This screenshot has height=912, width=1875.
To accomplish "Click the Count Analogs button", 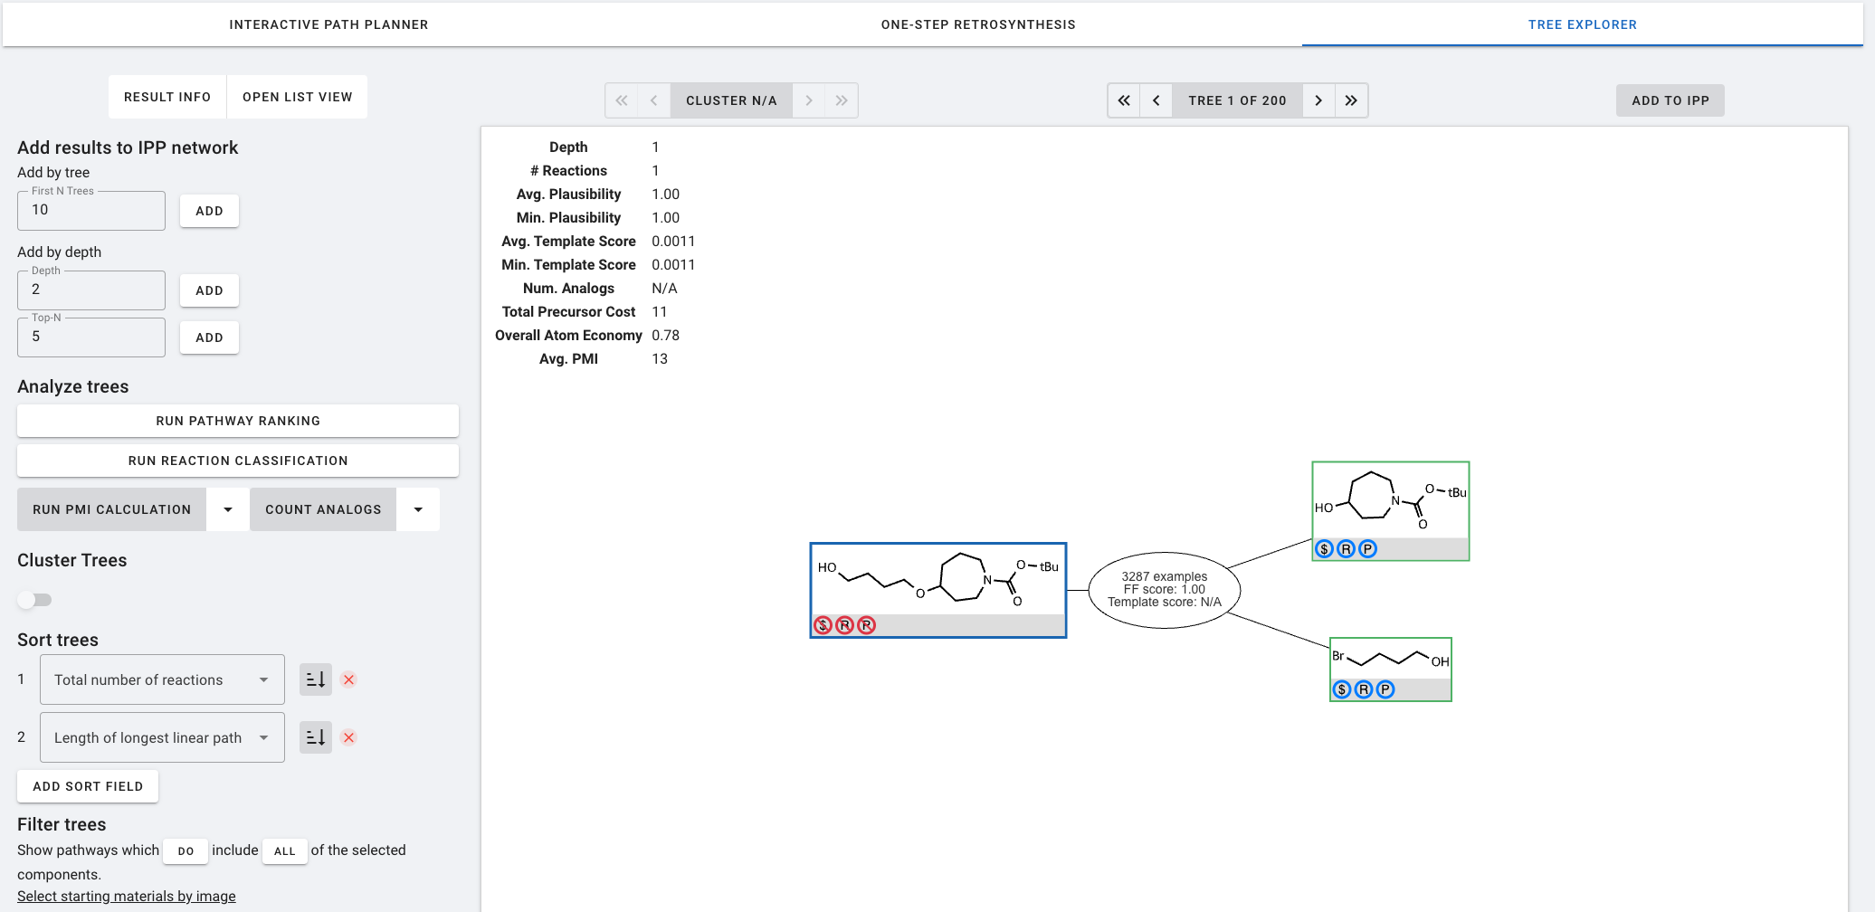I will pyautogui.click(x=323, y=509).
